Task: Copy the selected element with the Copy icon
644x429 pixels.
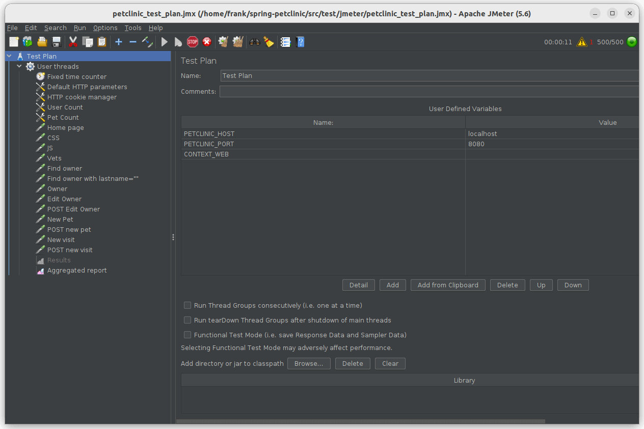Action: click(88, 42)
